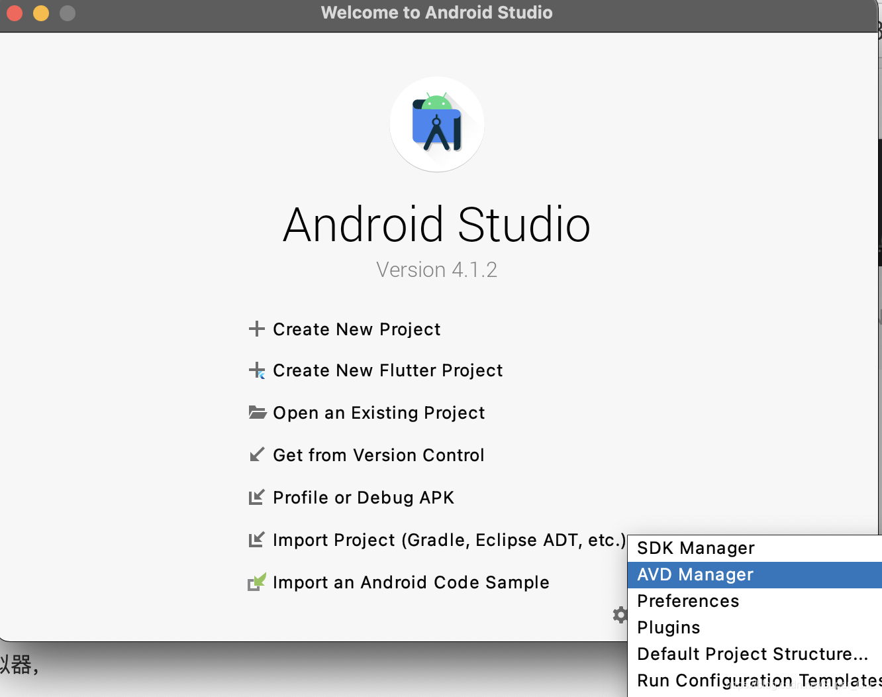Click the arrow icon for Get from Version Control

[256, 455]
